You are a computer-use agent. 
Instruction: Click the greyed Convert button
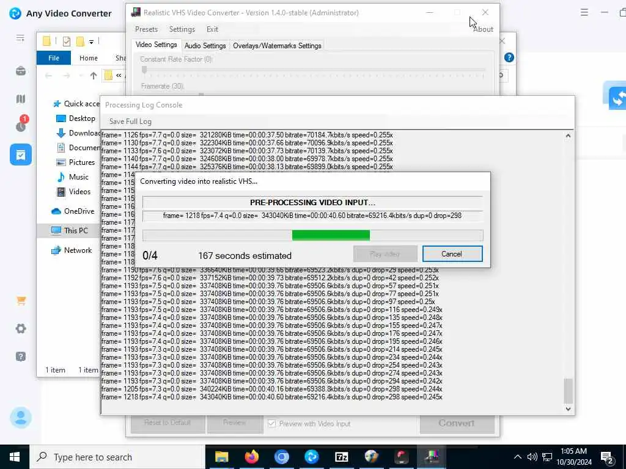tap(457, 423)
